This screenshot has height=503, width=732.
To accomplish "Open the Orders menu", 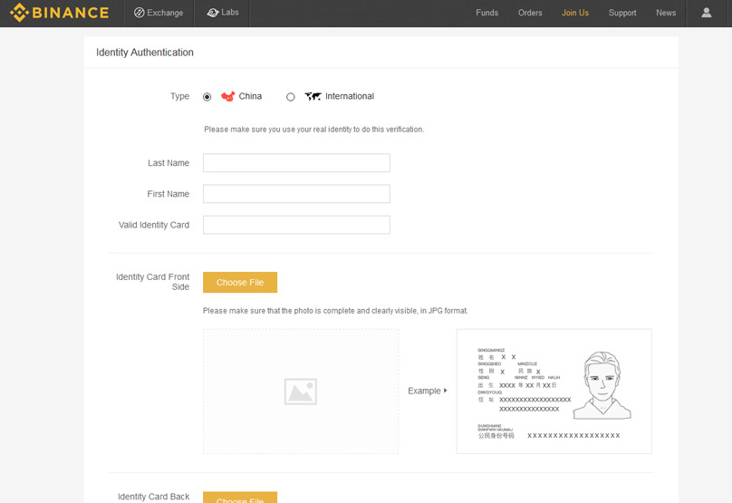I will [530, 13].
